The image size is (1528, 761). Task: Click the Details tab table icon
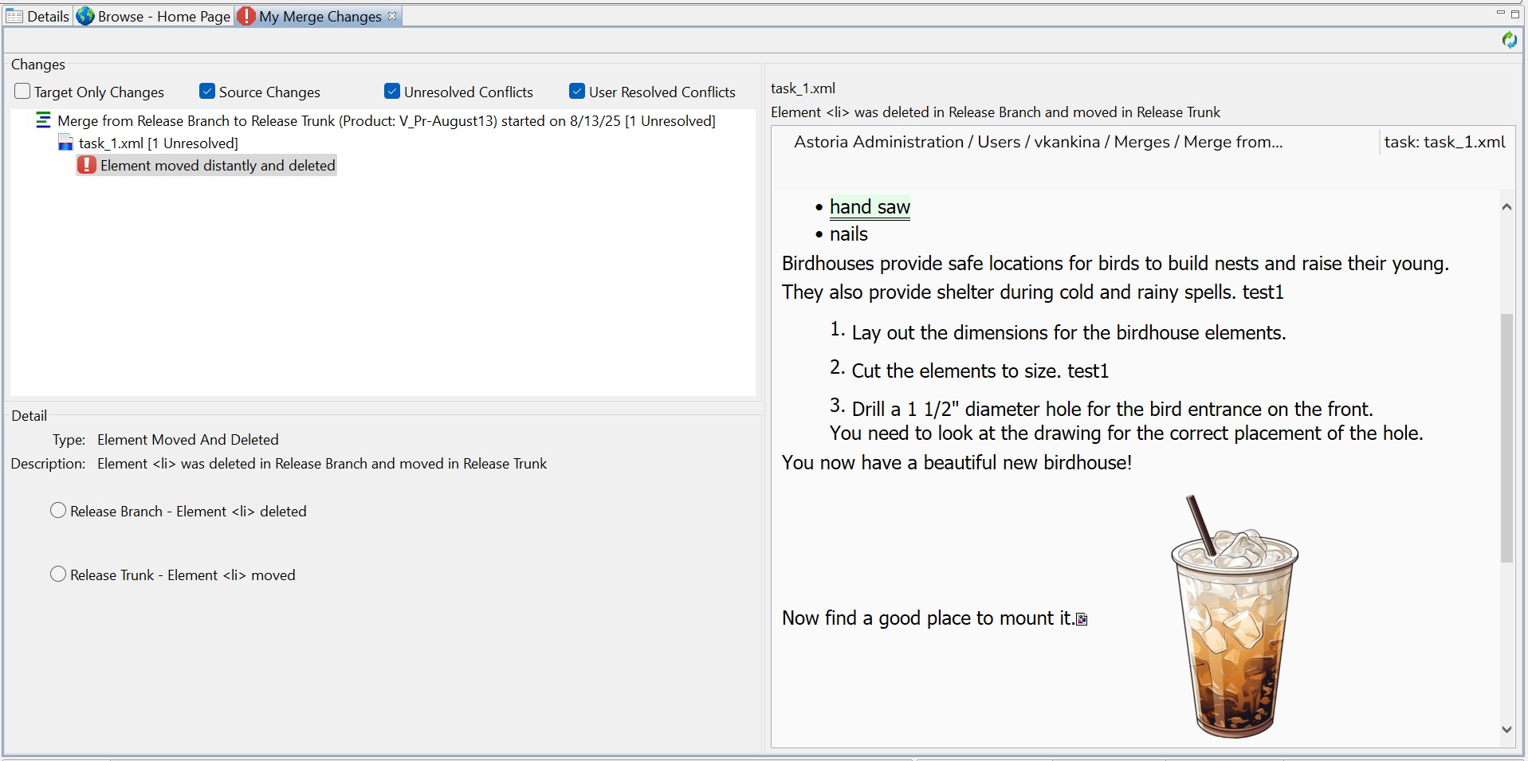(14, 16)
